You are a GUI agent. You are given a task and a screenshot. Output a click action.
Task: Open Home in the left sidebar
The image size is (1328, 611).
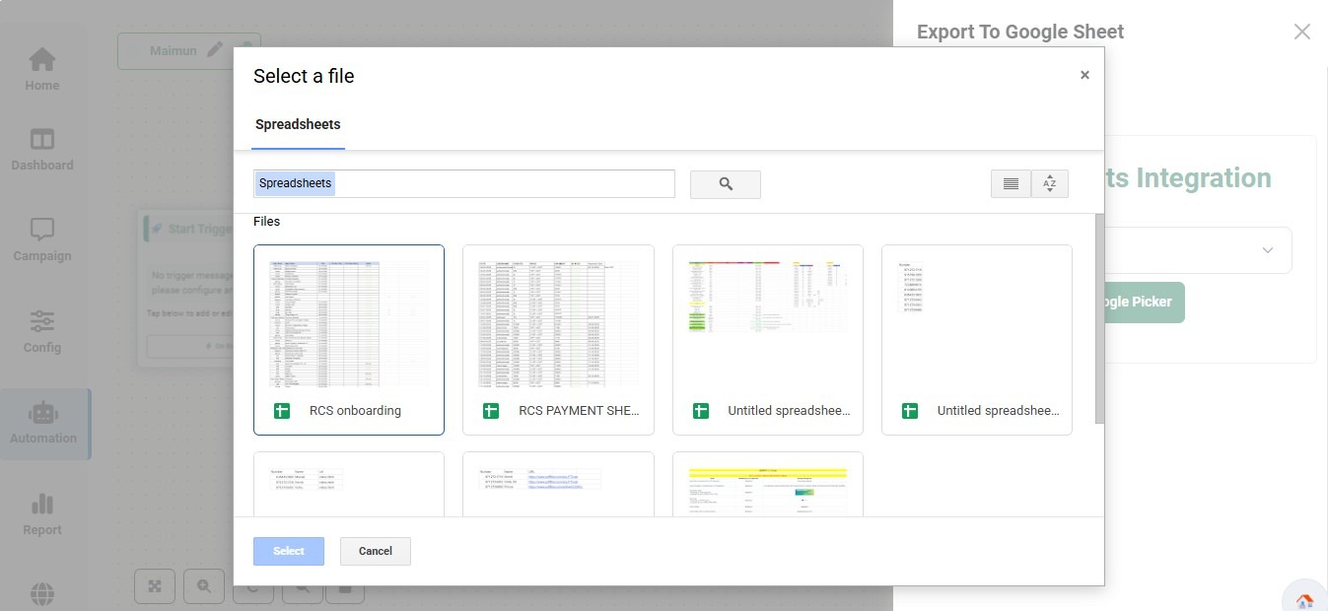(x=42, y=70)
